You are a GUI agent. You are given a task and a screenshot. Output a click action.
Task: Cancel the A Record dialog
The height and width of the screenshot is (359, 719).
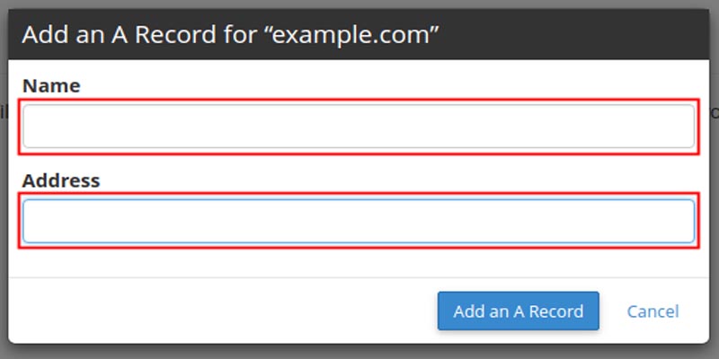click(652, 311)
